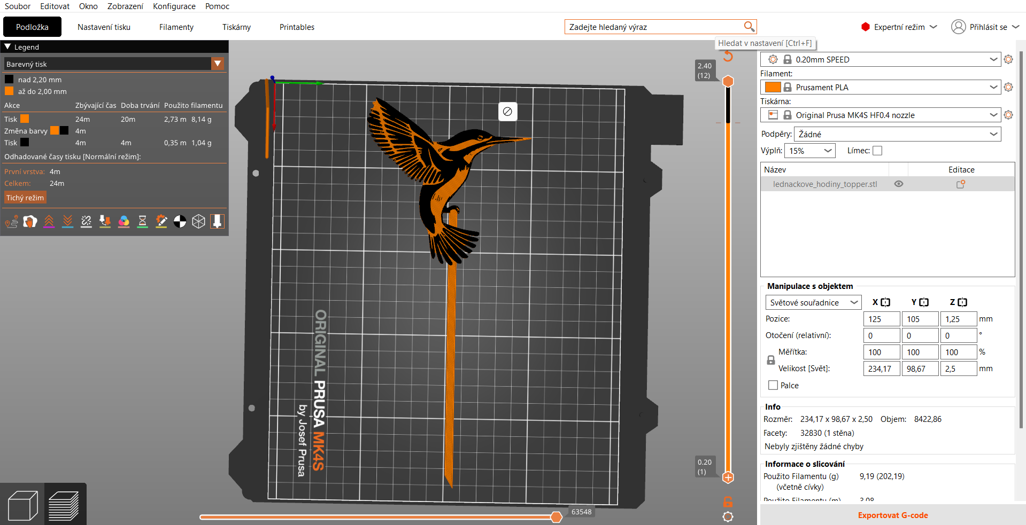The width and height of the screenshot is (1026, 525).
Task: Enable the Límec brim checkbox
Action: (877, 151)
